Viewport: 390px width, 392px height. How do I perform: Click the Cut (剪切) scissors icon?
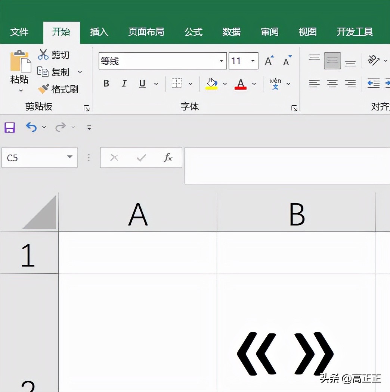pos(43,55)
